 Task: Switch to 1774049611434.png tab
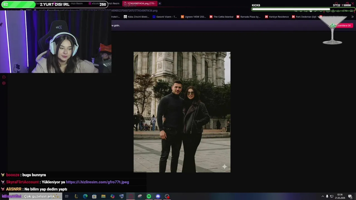coord(140,3)
